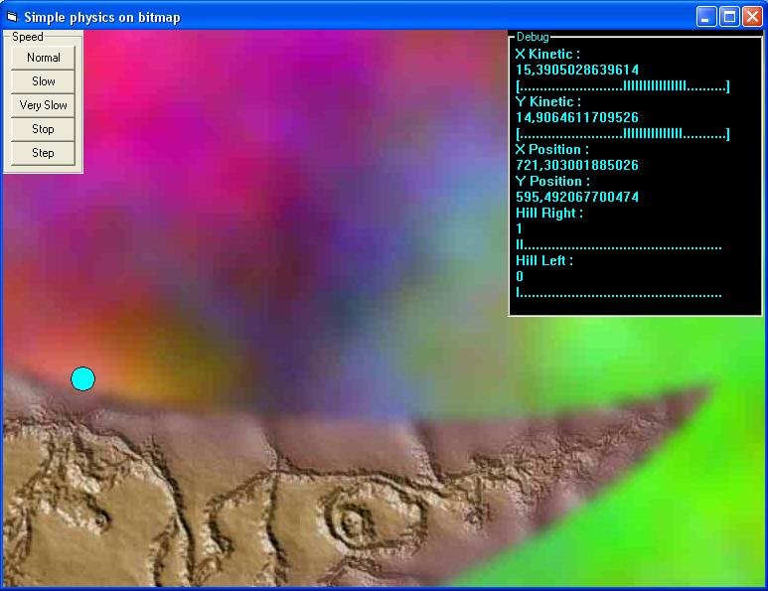Click the cyan ball on the hill
This screenshot has width=768, height=591.
coord(82,378)
